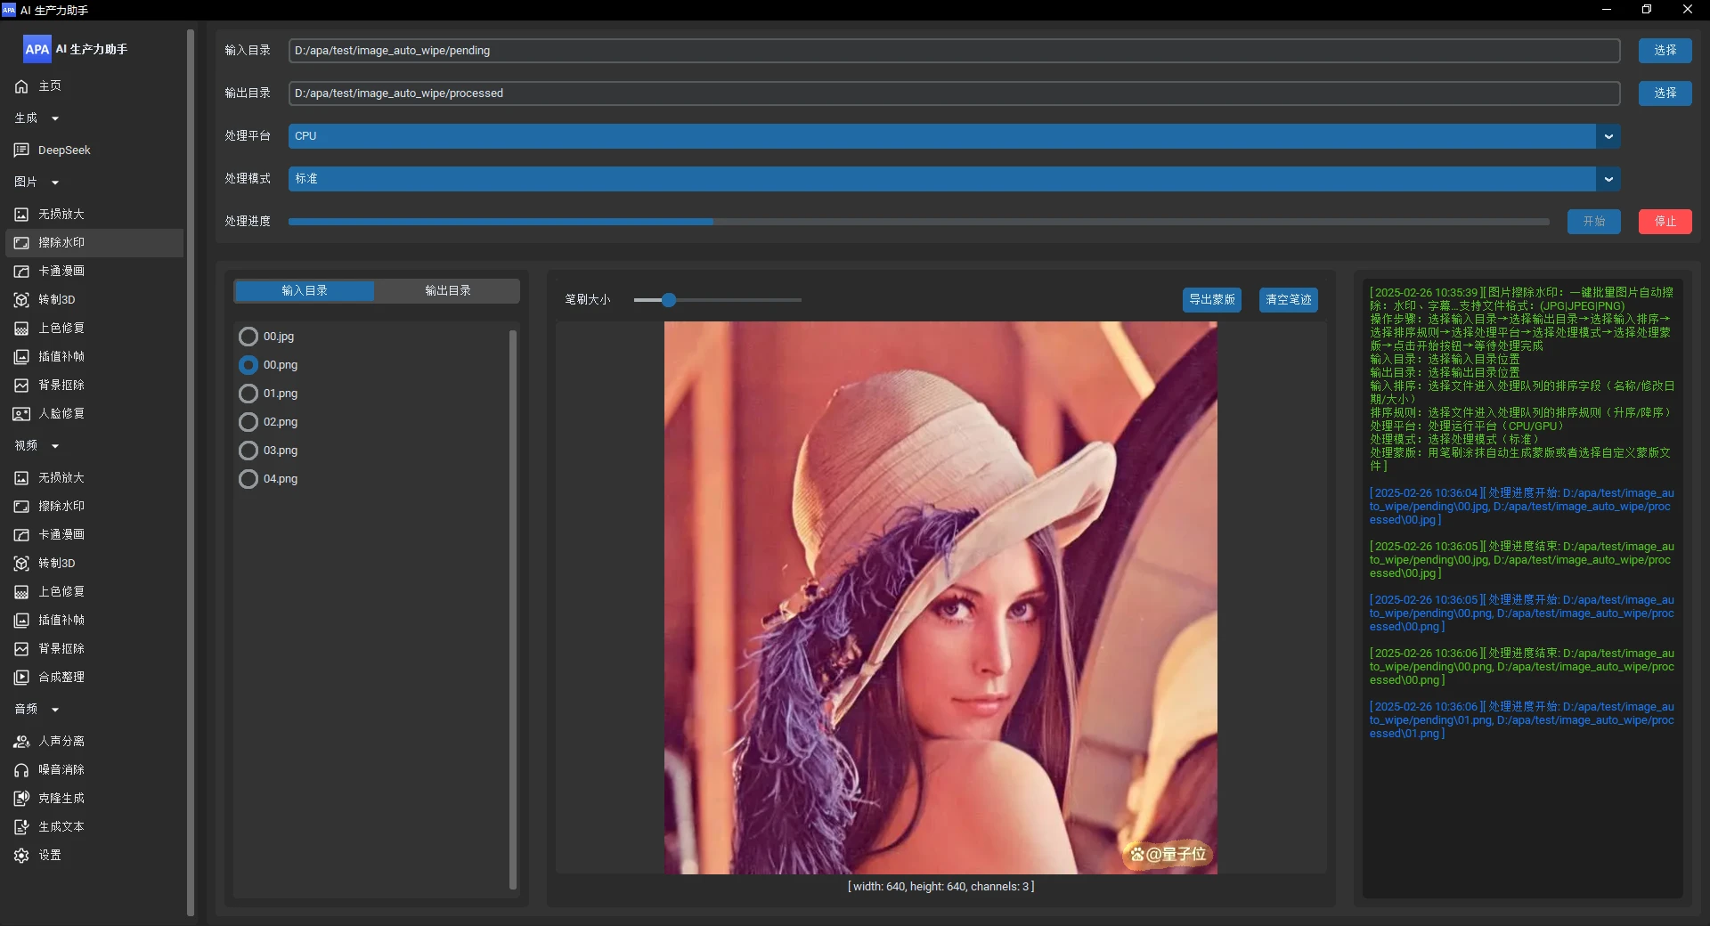
Task: Click the red 停止 button
Action: coord(1665,222)
